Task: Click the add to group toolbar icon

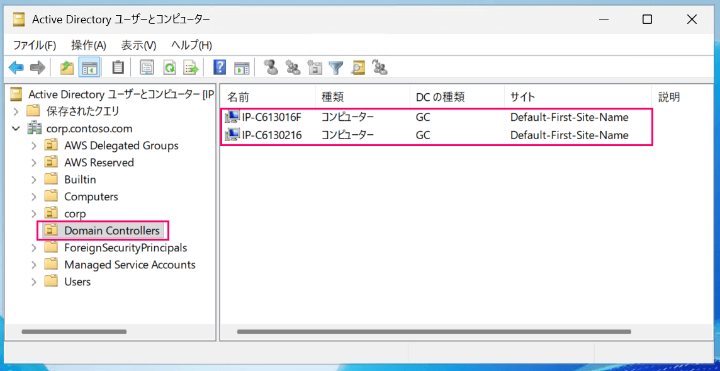Action: click(x=380, y=68)
